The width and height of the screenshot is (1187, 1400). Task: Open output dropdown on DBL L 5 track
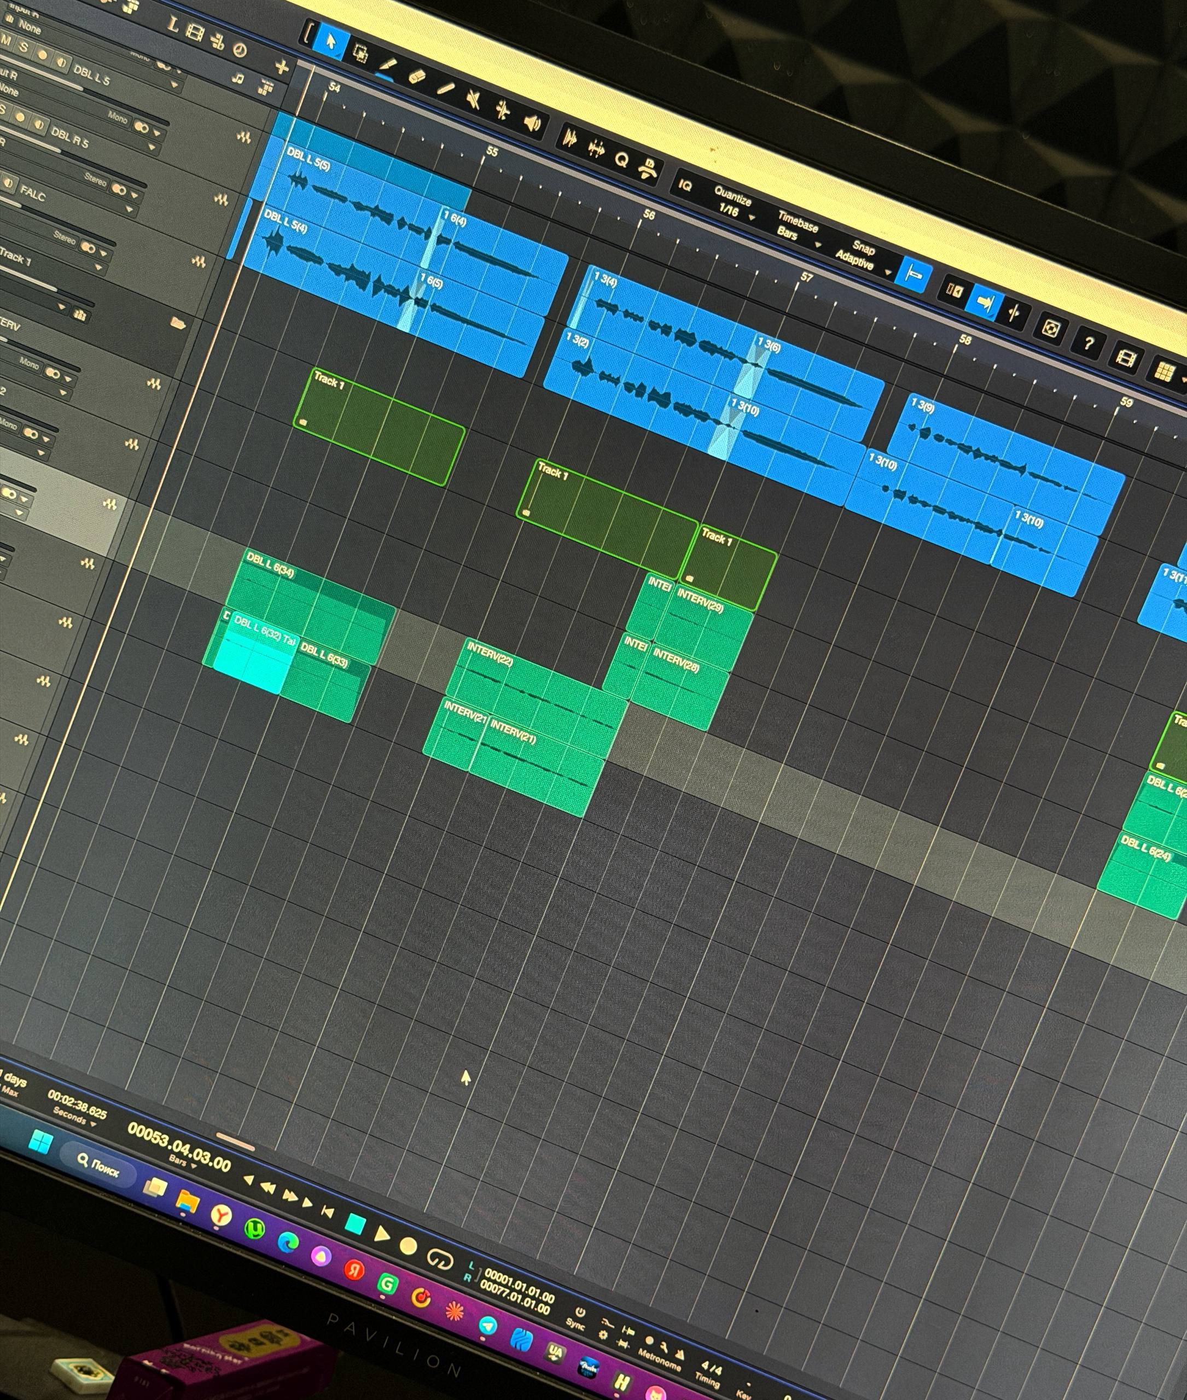[174, 85]
